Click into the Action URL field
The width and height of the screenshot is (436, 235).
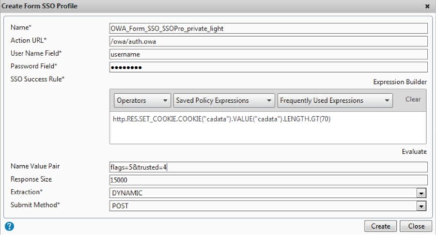click(268, 41)
